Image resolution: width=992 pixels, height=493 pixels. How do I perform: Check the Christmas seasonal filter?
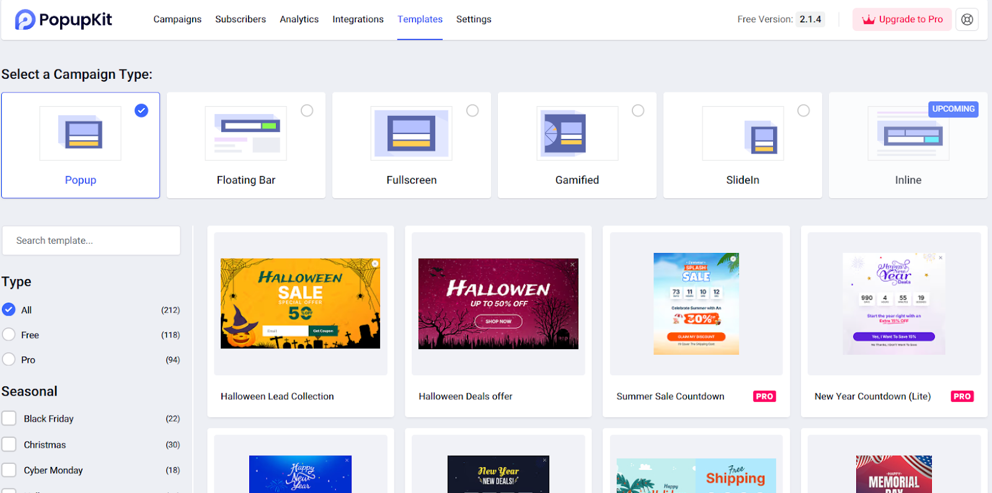tap(9, 445)
